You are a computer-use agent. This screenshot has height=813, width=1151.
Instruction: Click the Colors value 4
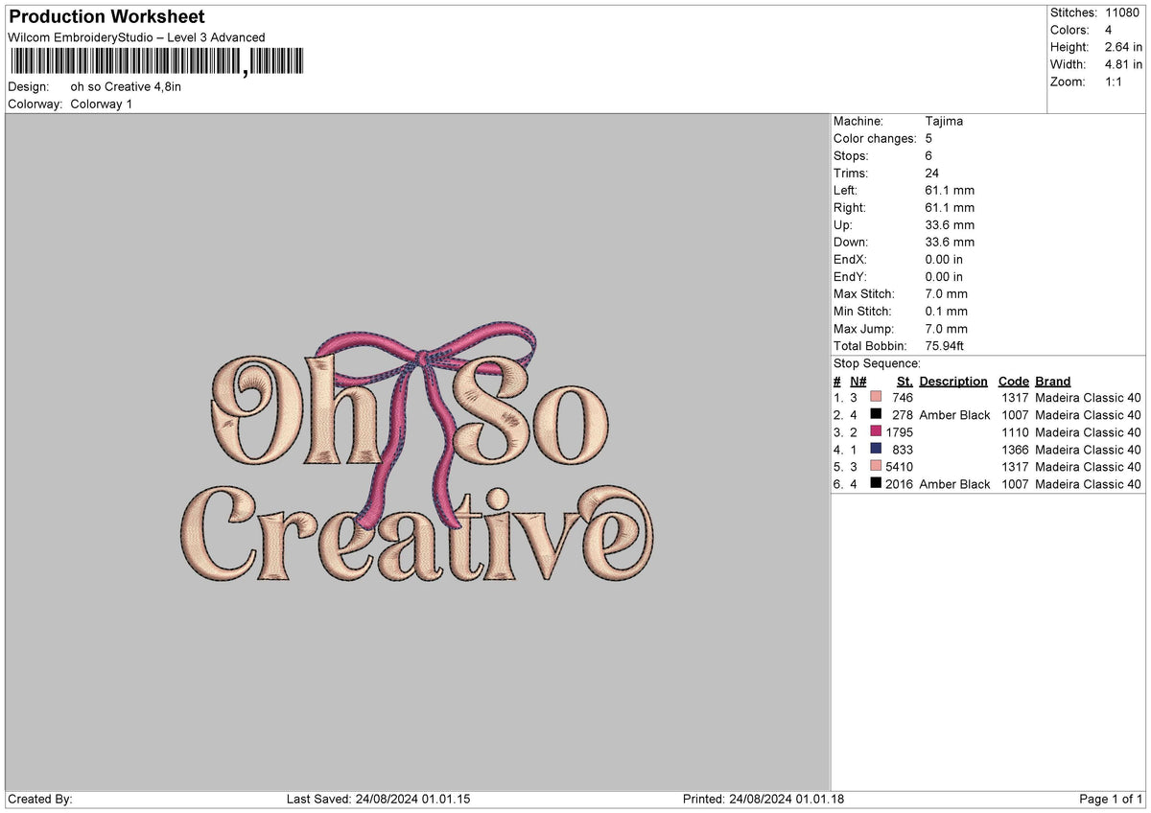[x=1110, y=30]
